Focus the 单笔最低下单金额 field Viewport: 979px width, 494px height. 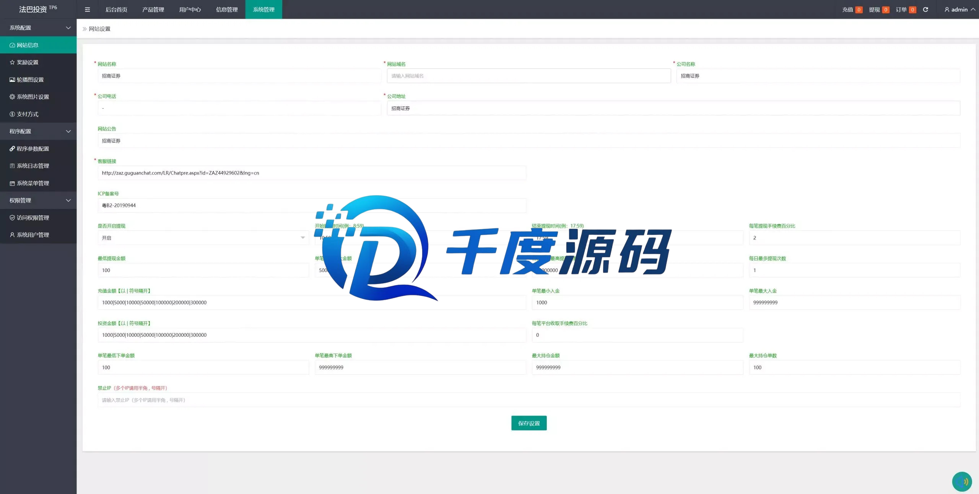point(203,367)
